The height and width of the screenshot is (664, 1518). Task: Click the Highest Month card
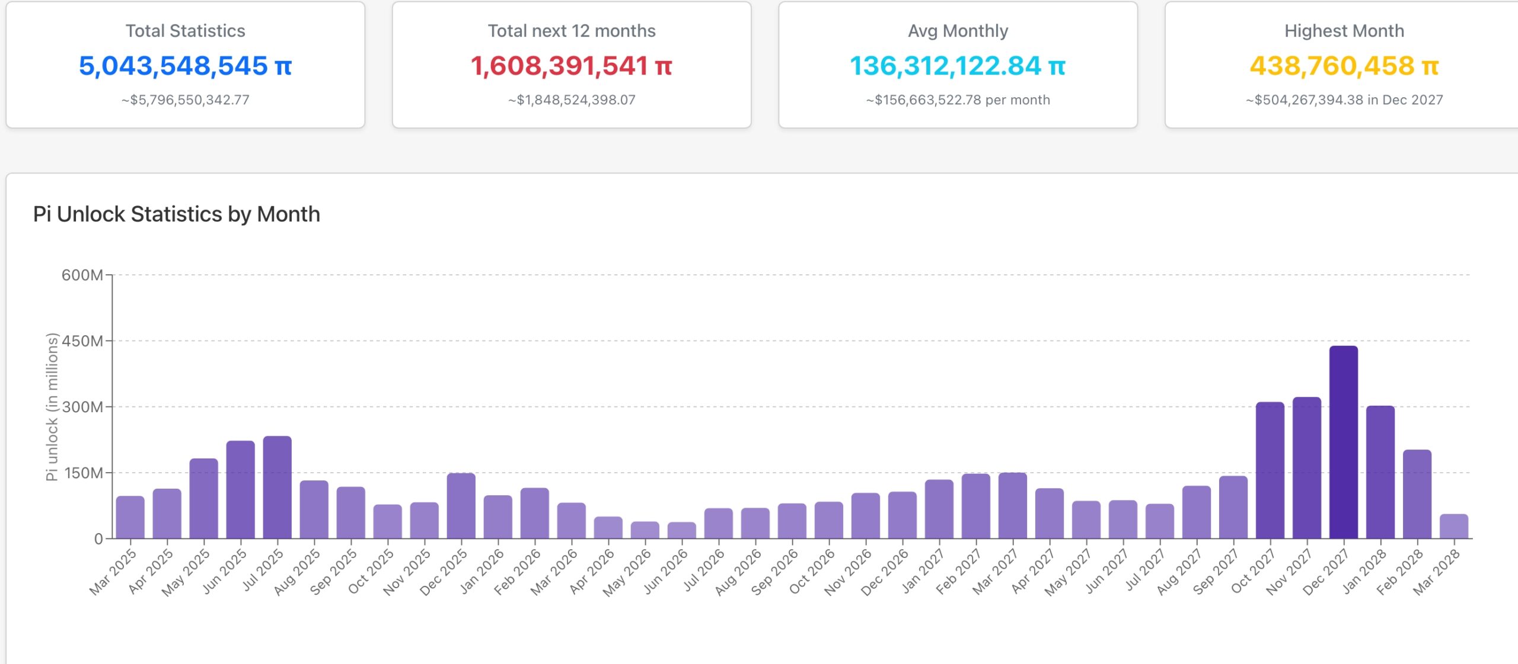(x=1344, y=64)
